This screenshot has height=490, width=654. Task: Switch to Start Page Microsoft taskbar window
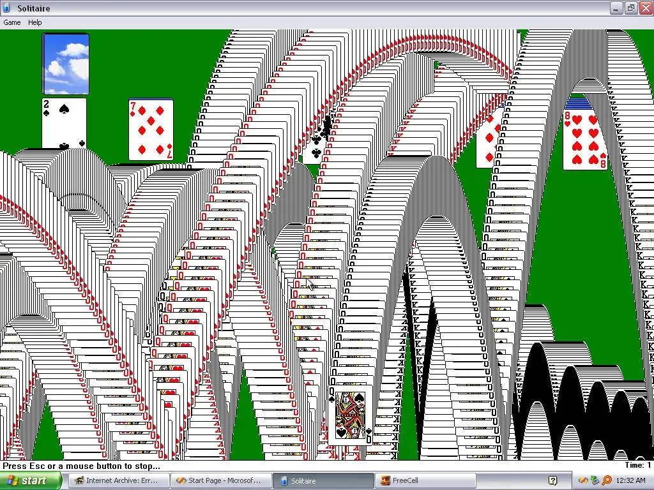221,480
